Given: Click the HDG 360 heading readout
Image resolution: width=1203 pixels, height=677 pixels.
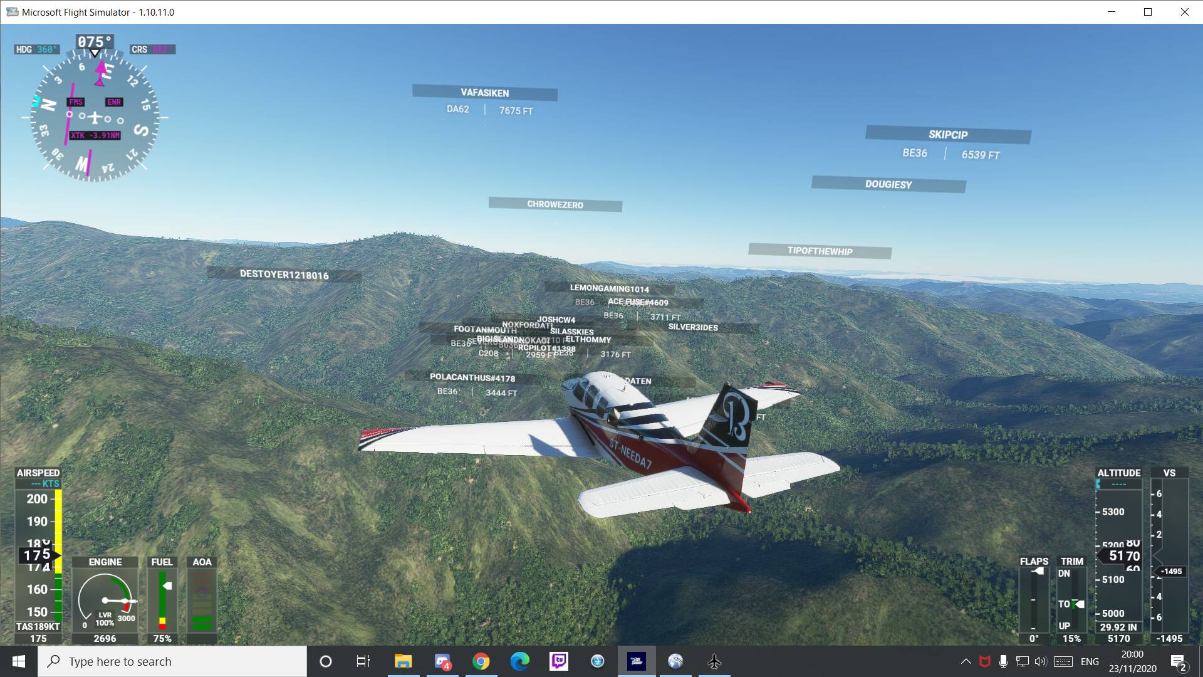Looking at the screenshot, I should pyautogui.click(x=37, y=50).
